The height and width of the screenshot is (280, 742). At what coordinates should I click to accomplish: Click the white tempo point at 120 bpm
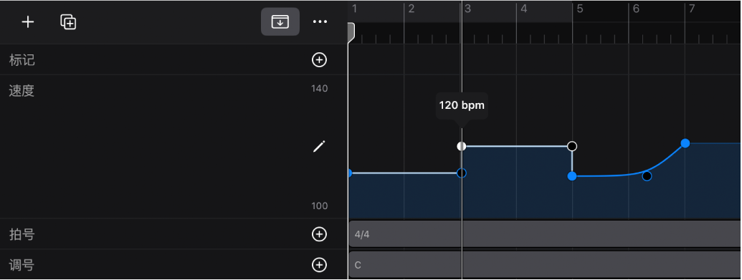(462, 146)
